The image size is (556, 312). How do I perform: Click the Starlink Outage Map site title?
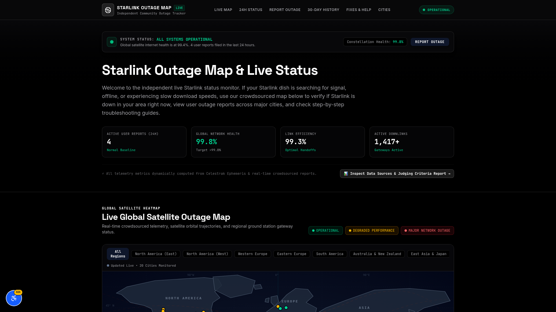pos(144,8)
